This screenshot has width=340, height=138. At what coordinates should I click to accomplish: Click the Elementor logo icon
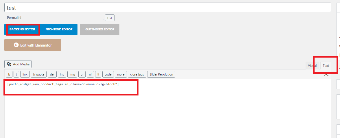pyautogui.click(x=16, y=45)
